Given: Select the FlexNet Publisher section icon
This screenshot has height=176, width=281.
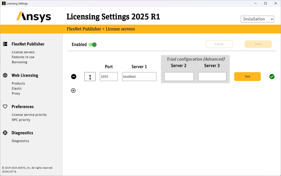Looking at the screenshot, I should pyautogui.click(x=5, y=44).
